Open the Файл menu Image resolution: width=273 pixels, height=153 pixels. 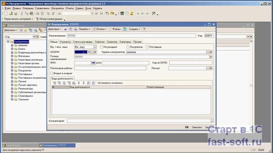pos(8,8)
